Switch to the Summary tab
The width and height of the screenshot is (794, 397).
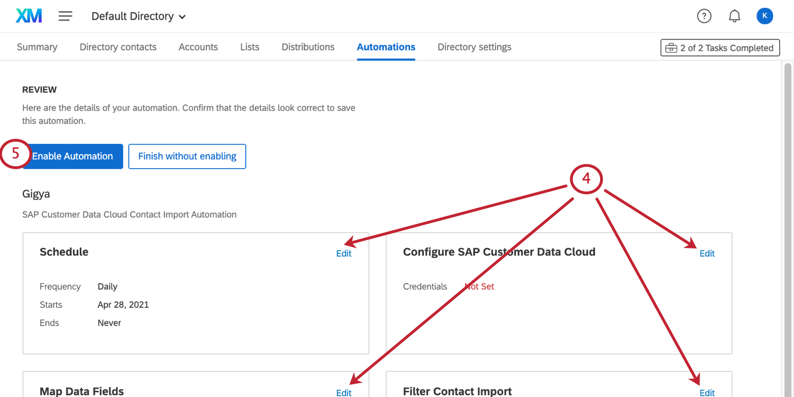point(37,47)
